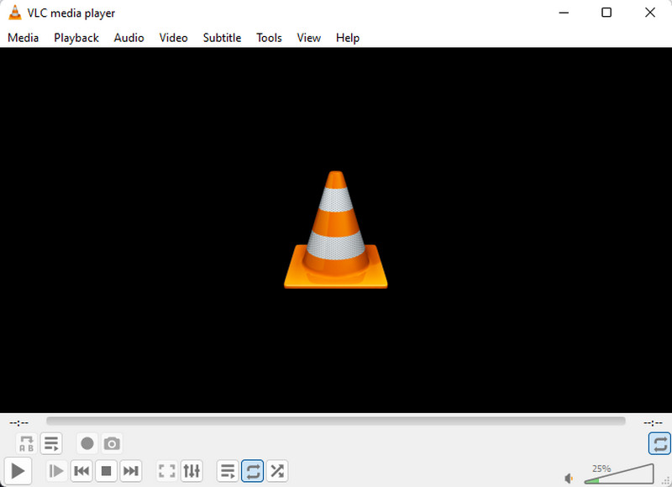The image size is (672, 487).
Task: Toggle the repeat button near the seek bar
Action: [x=659, y=443]
